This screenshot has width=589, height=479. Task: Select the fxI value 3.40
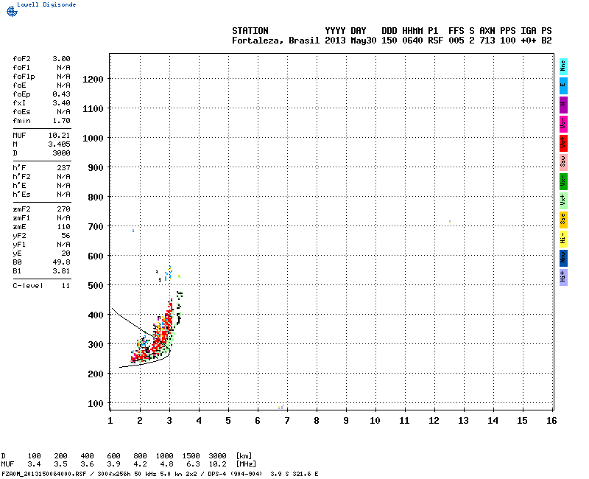(x=61, y=103)
